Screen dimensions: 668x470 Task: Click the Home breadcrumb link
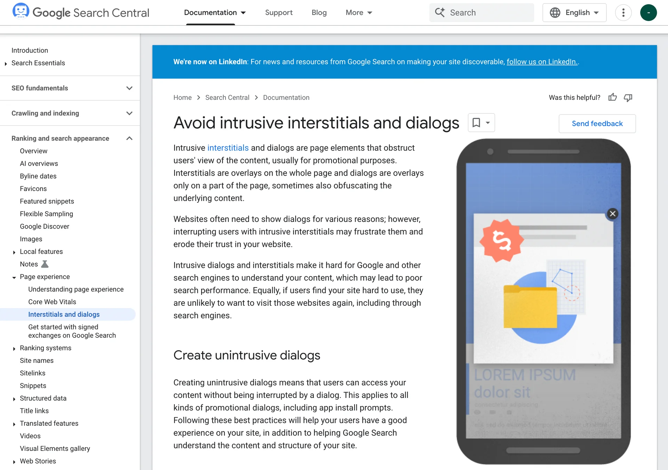pyautogui.click(x=182, y=97)
